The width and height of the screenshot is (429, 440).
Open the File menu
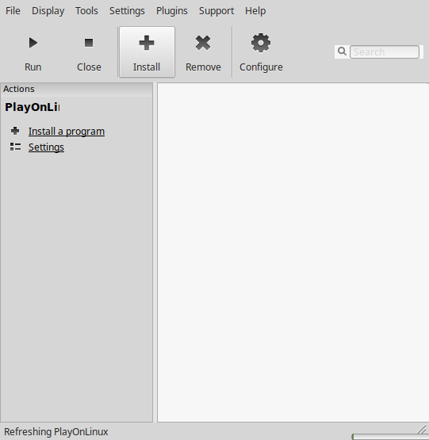tap(13, 10)
